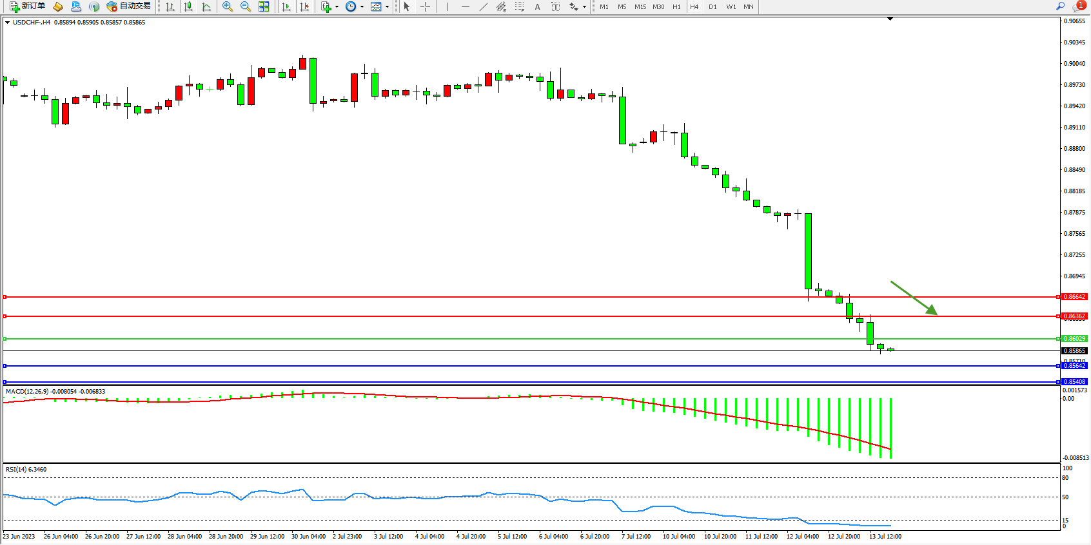Expand the chart templates dropdown arrow
Screen dimensions: 1091x545
(x=387, y=7)
